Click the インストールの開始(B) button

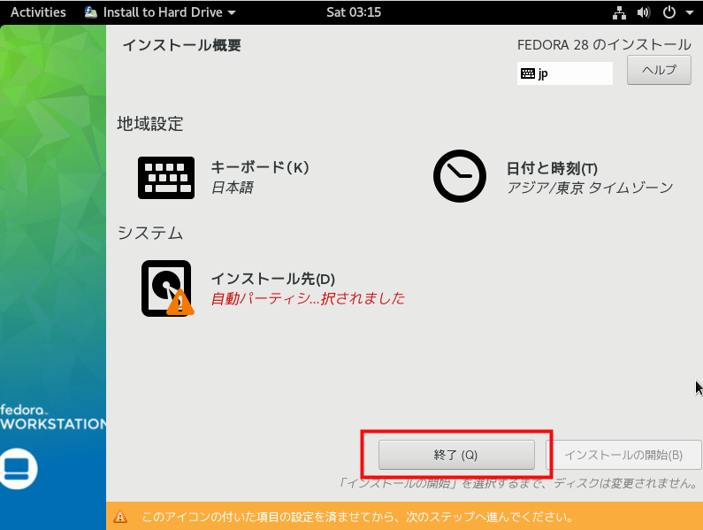coord(623,455)
